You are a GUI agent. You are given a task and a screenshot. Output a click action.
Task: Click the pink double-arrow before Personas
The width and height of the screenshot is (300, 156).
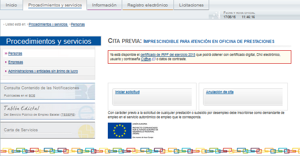6,53
